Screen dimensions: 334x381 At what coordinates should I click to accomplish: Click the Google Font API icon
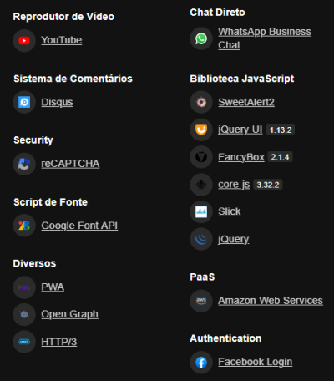pos(24,226)
